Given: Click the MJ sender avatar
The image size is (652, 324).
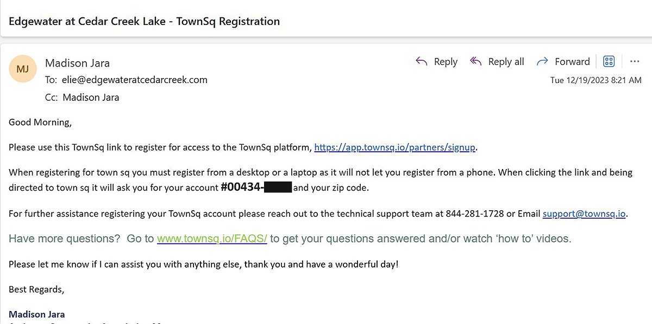Looking at the screenshot, I should [23, 69].
